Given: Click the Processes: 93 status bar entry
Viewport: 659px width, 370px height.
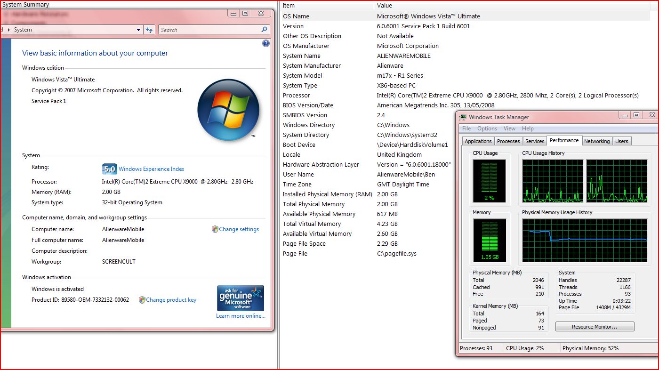Looking at the screenshot, I should [x=476, y=348].
